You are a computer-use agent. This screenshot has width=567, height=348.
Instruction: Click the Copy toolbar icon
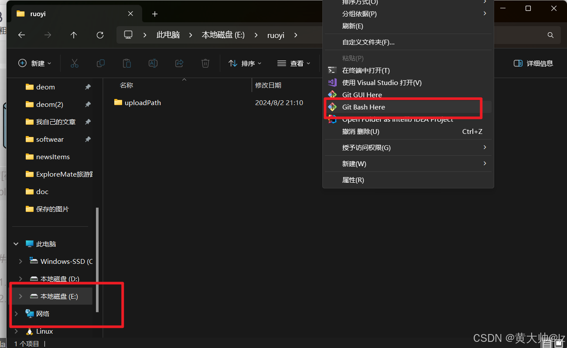101,63
